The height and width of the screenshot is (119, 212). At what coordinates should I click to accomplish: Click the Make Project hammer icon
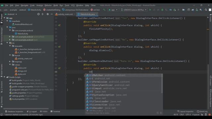point(104,10)
